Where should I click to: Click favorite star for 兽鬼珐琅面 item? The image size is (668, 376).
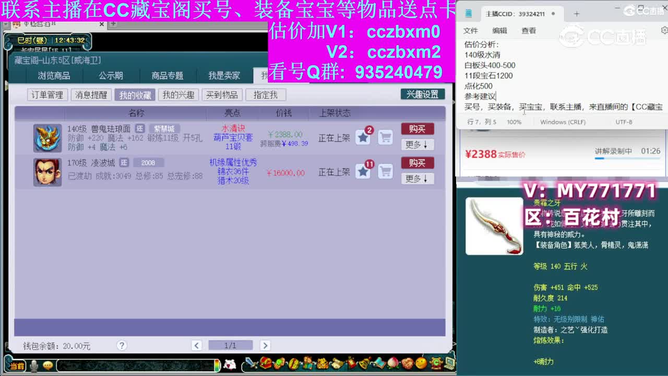(363, 137)
